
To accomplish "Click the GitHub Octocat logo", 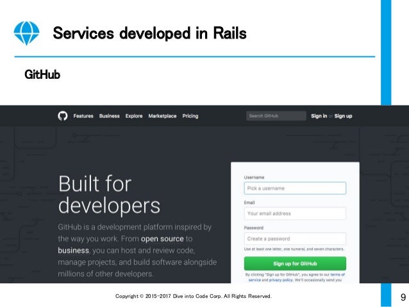I will pos(63,116).
